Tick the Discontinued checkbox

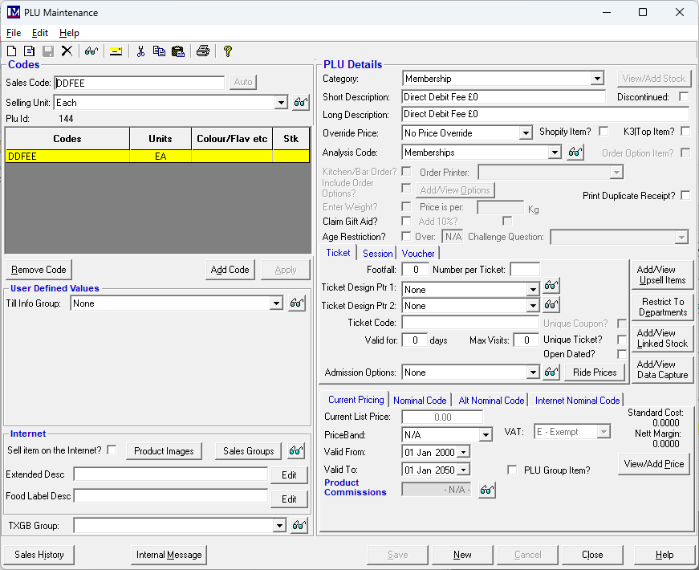point(684,97)
